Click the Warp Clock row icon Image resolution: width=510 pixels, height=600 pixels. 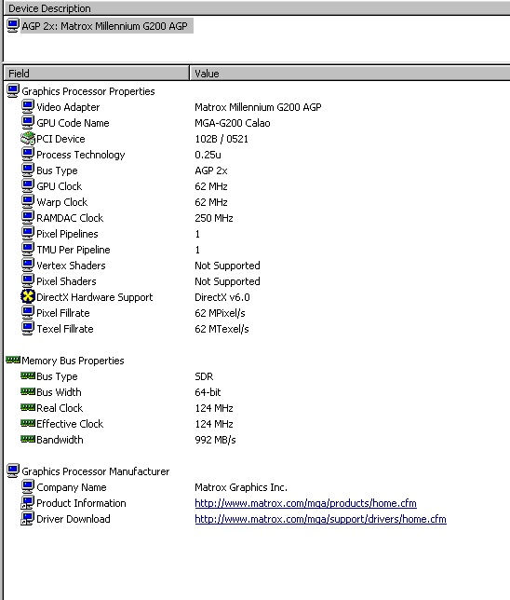(x=28, y=202)
